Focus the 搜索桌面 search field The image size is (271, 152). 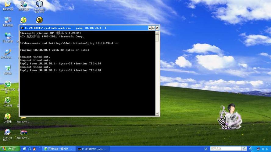(x=226, y=149)
